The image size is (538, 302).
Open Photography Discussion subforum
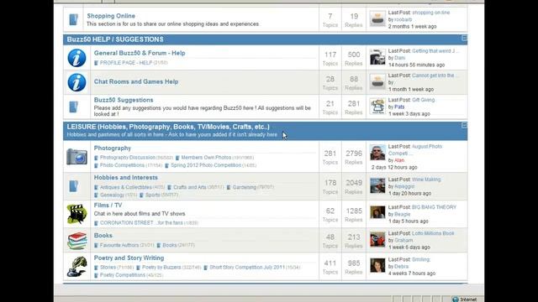tap(127, 158)
